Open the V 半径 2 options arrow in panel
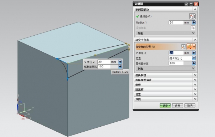Screen dimensions: 215x137 [193, 53]
